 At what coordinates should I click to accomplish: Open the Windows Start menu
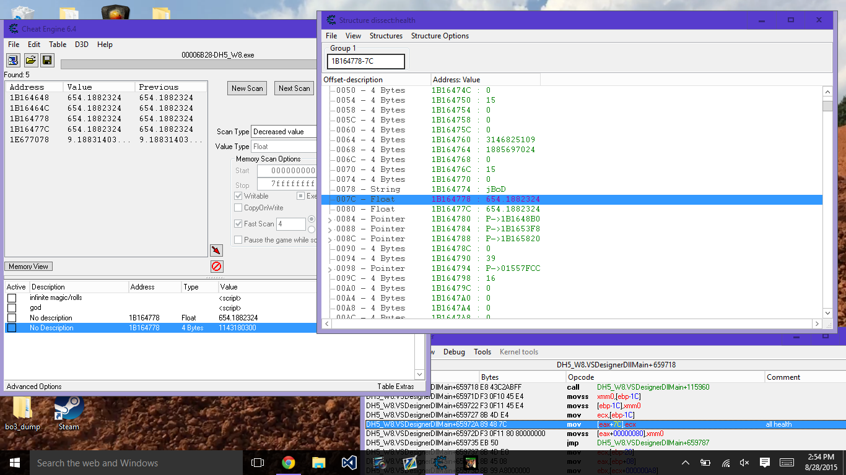click(15, 463)
